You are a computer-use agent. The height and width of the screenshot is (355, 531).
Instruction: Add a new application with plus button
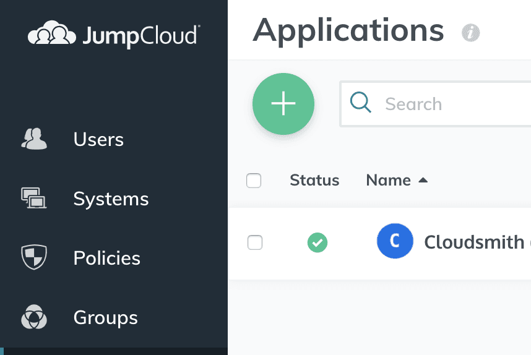pyautogui.click(x=283, y=104)
